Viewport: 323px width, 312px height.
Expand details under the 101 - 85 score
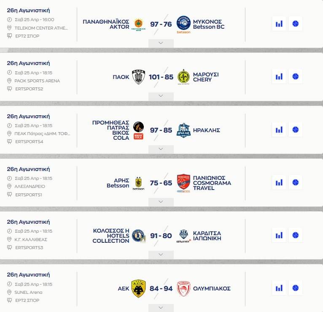pos(161,96)
